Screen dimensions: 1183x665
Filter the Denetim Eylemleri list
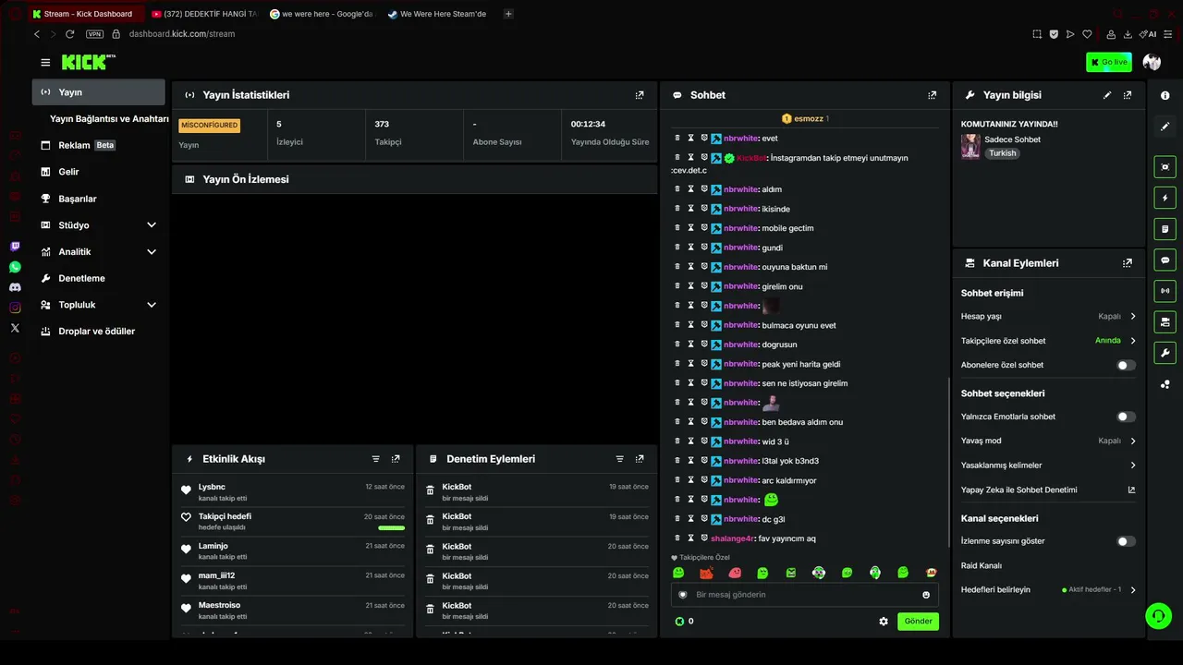click(x=619, y=459)
